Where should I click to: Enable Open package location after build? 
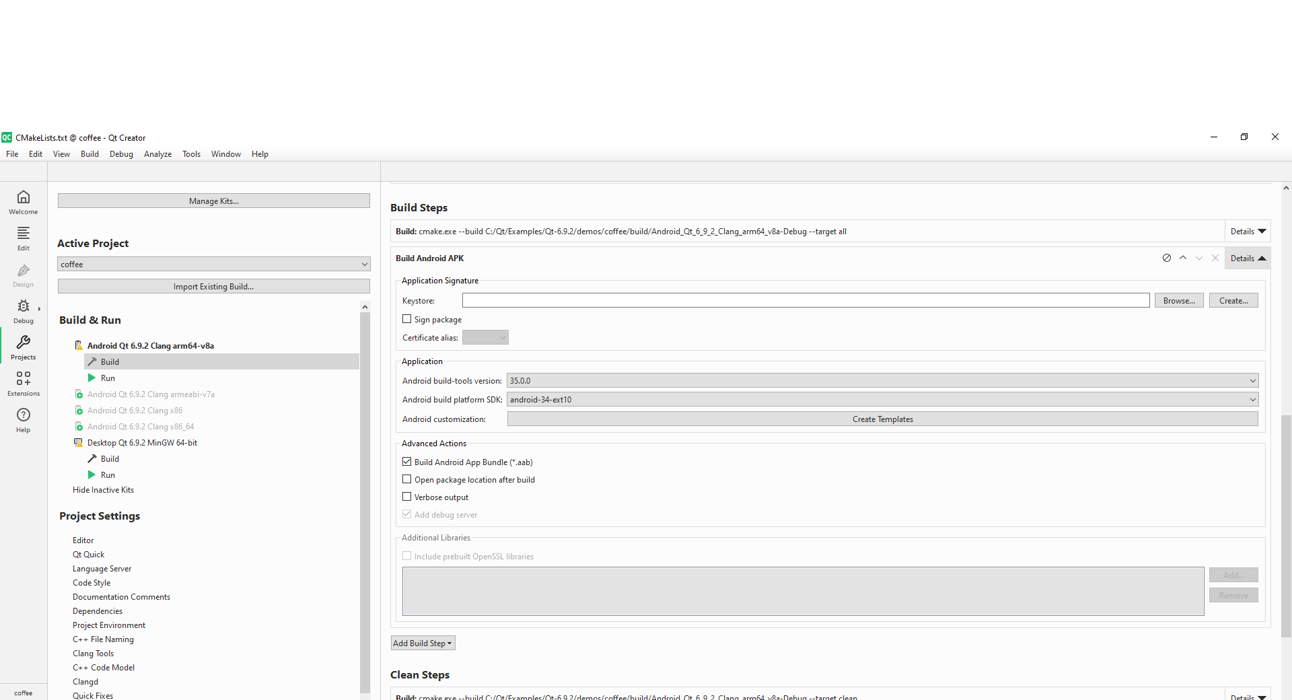(407, 479)
